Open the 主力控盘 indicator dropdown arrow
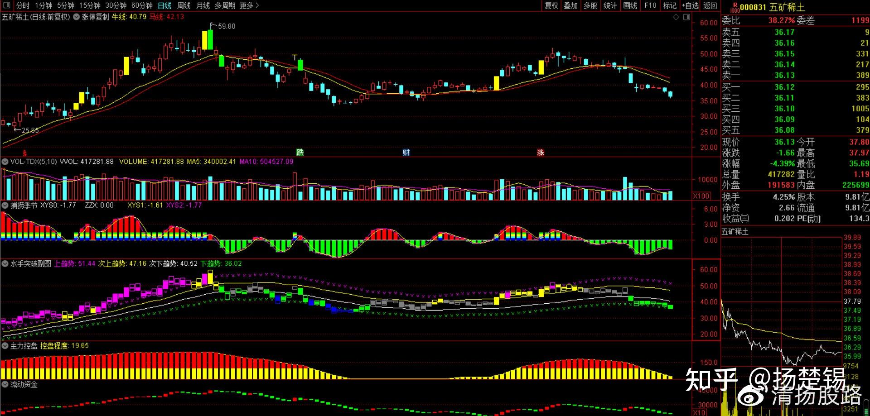The height and width of the screenshot is (416, 870). pos(5,346)
